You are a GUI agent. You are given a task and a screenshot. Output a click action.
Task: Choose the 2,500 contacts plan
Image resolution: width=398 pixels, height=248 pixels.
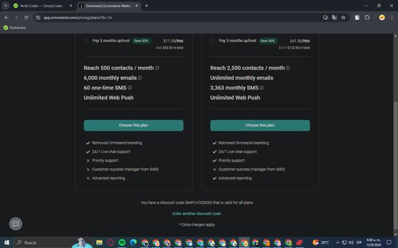pyautogui.click(x=260, y=125)
